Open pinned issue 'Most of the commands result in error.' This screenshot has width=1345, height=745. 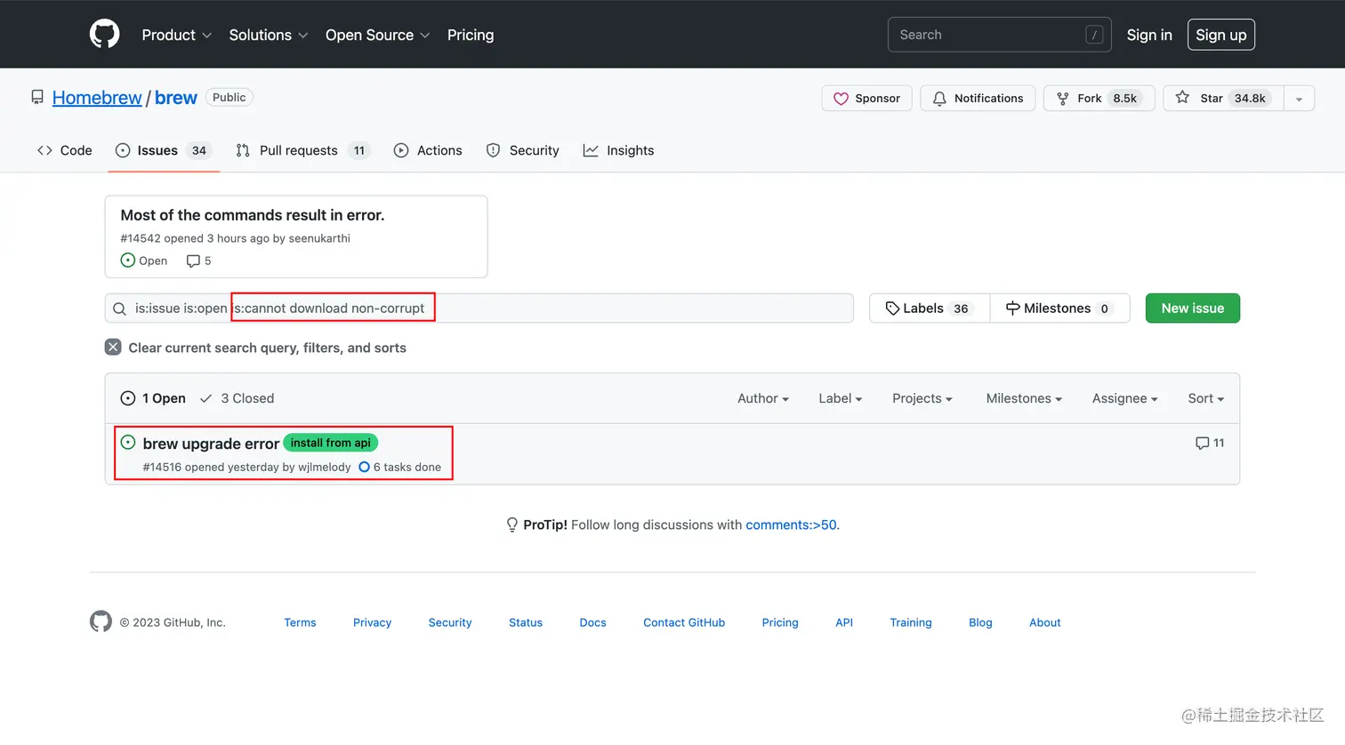[253, 215]
